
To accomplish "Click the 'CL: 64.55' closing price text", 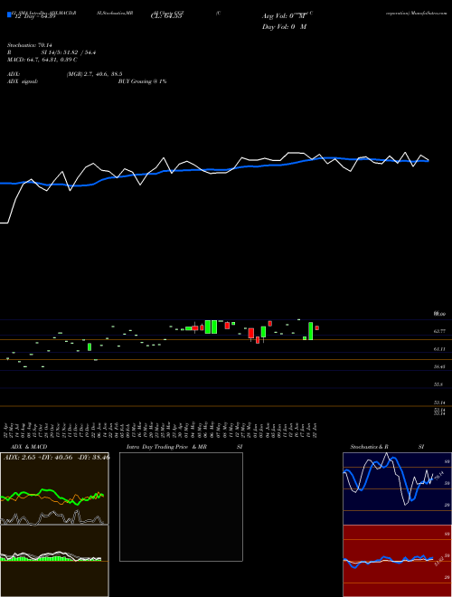I will click(x=166, y=17).
